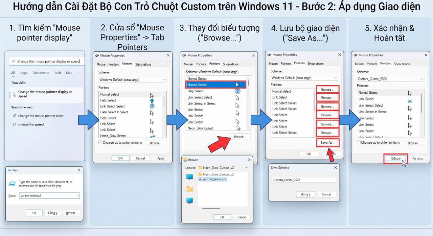433x236 pixels.
Task: Tick the 'Chomse up to pinter liontions' checkbox in step 5
Action: (359, 143)
